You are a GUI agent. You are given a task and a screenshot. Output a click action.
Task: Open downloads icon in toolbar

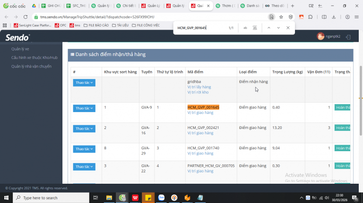click(334, 17)
